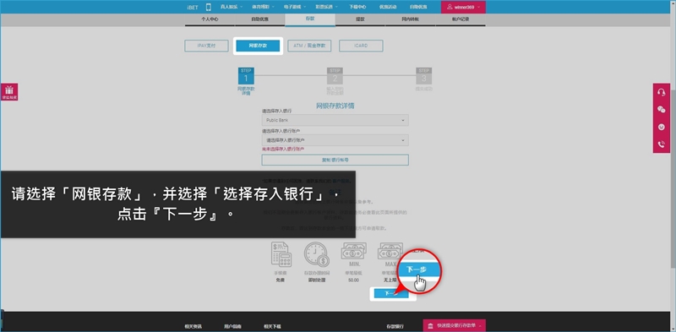The image size is (676, 332).
Task: Open the winner369 user account menu
Action: pos(463,7)
